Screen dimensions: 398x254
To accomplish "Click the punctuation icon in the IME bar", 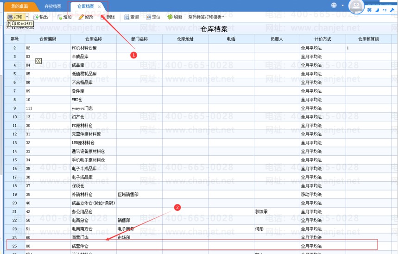I will point(385,10).
